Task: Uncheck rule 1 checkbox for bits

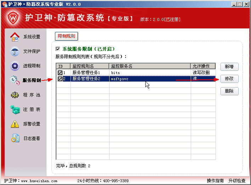Action: [x=60, y=73]
